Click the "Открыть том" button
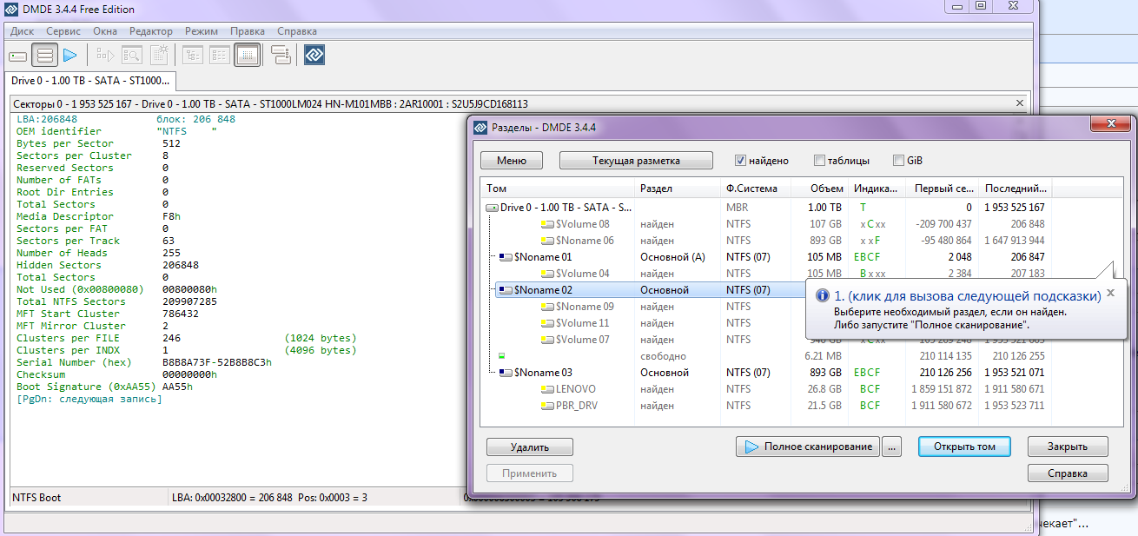Screen dimensions: 1138x536 coord(964,447)
